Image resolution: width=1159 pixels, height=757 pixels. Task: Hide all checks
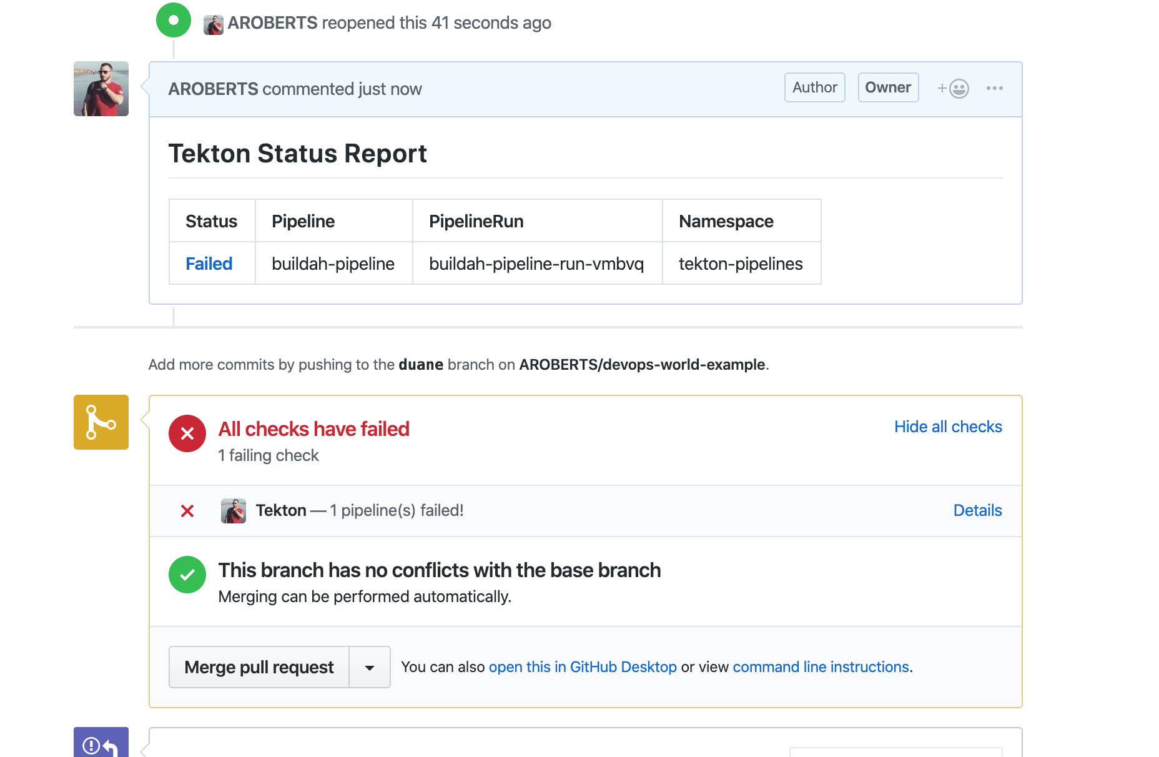[x=948, y=427]
